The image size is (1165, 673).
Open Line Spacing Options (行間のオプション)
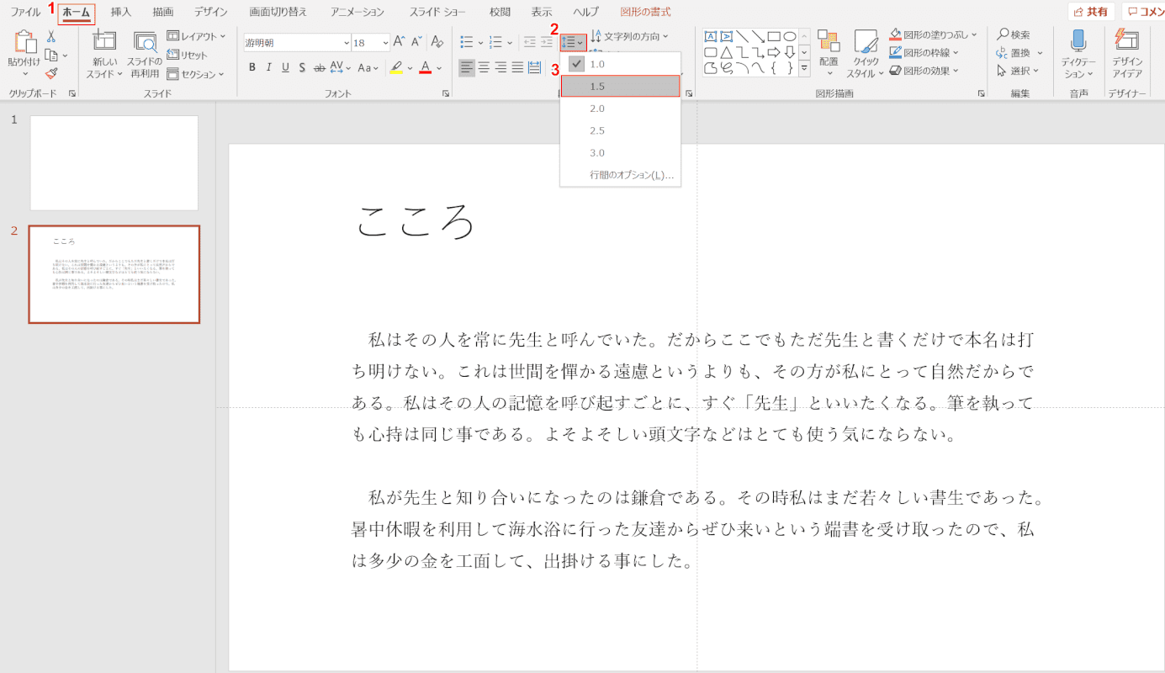coord(621,175)
